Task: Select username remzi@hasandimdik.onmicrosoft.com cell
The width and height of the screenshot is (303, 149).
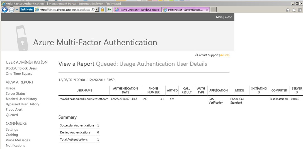Action: (84, 99)
